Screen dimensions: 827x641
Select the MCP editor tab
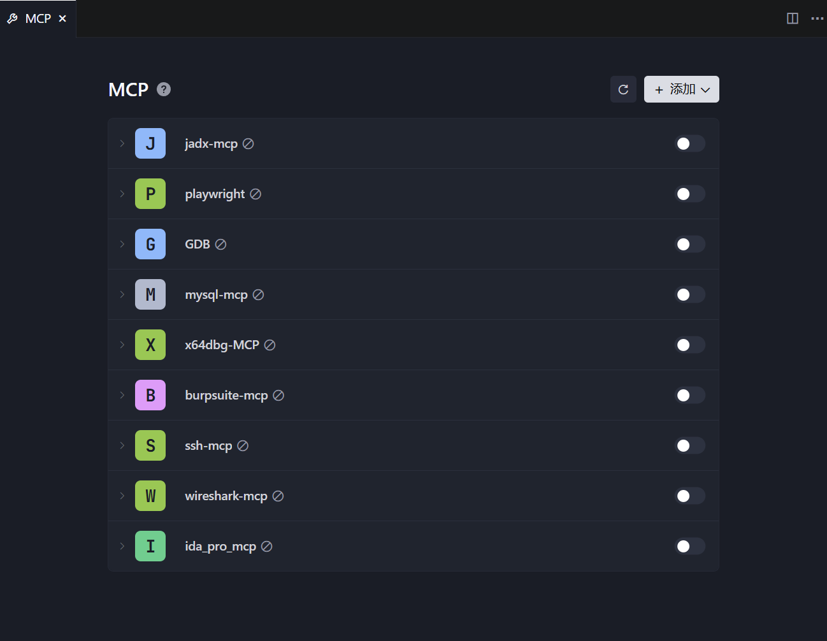click(38, 18)
